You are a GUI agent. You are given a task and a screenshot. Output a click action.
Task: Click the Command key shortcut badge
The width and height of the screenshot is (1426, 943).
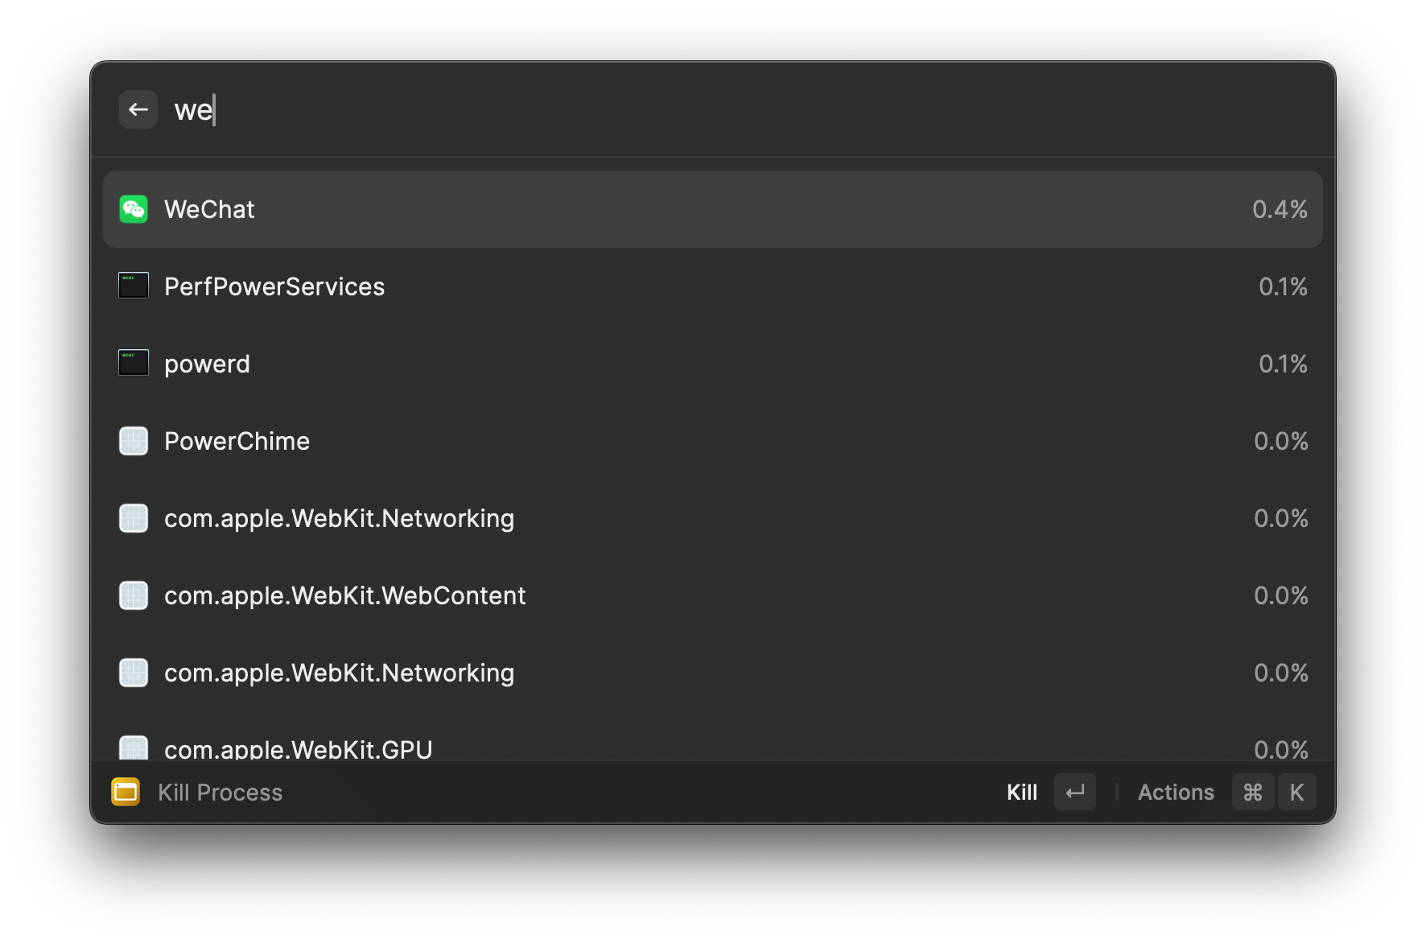1252,793
